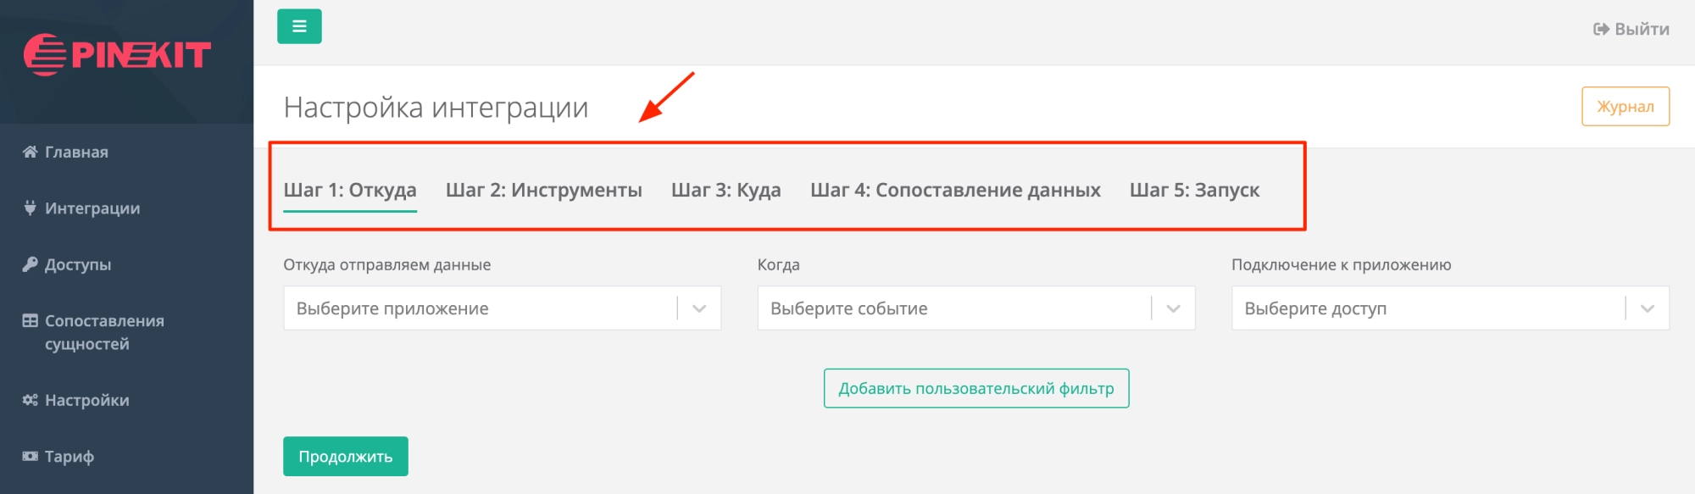Expand the chevron of the application selector

699,308
